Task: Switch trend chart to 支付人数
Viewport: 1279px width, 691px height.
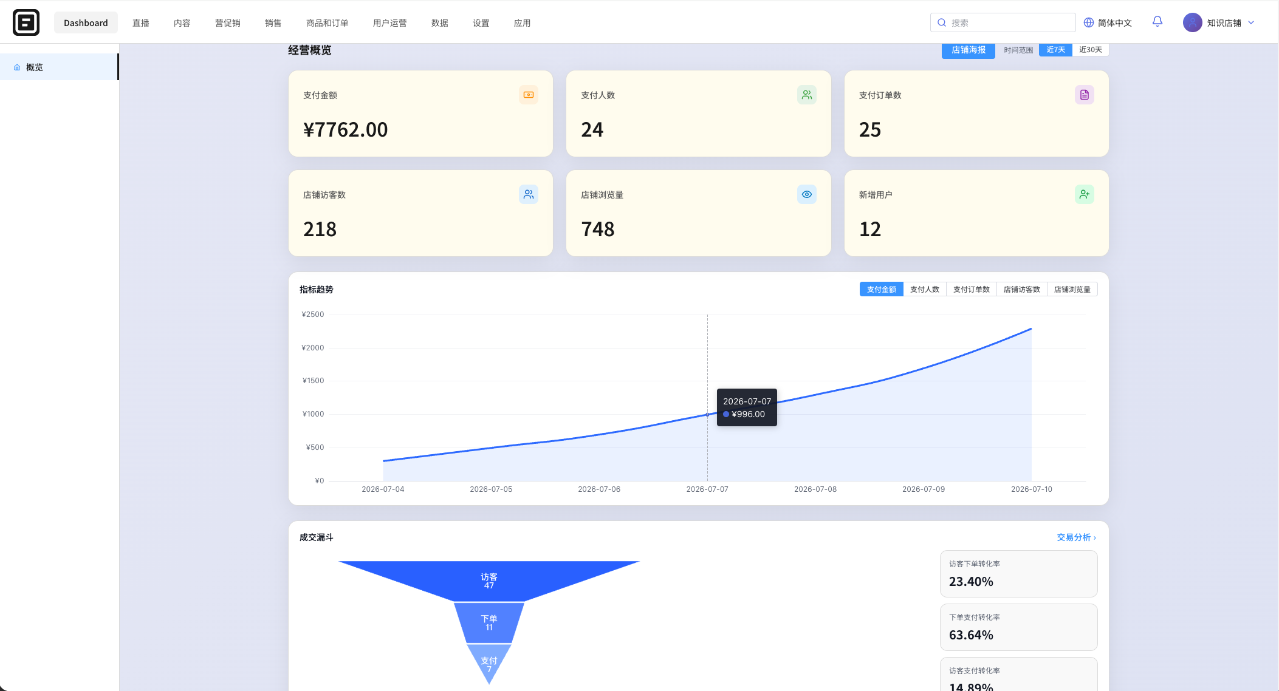Action: [925, 289]
